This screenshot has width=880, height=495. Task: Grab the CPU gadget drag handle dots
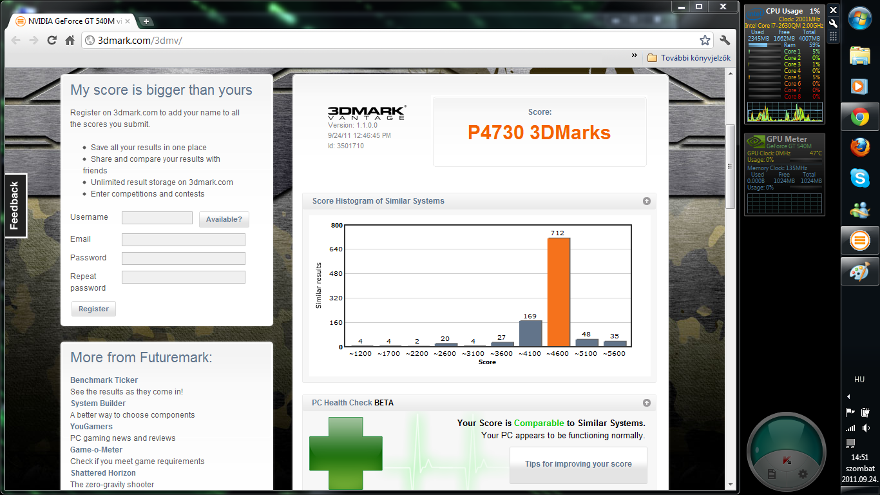833,36
